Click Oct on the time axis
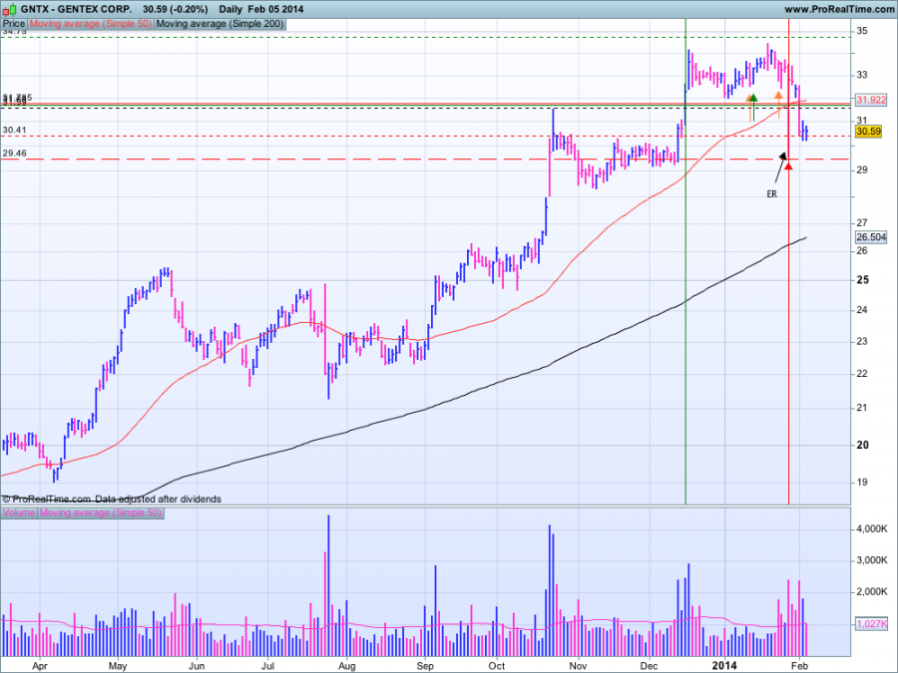Screen dimensions: 898x673 tap(497, 666)
